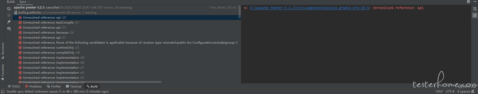Open the TODO tool window tab
Viewport: 478px width, 94px height.
[x=14, y=86]
